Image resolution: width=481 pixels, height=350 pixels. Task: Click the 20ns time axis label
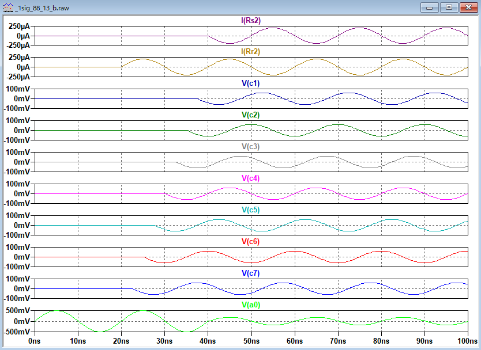pos(121,341)
